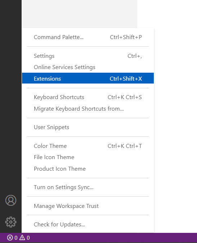Click the Ctrl+K Ctrl+T shortcut text
Image resolution: width=197 pixels, height=243 pixels.
tap(125, 146)
